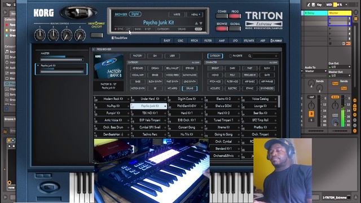
Task: Open the IFX/MFX tab
Action: [249, 41]
